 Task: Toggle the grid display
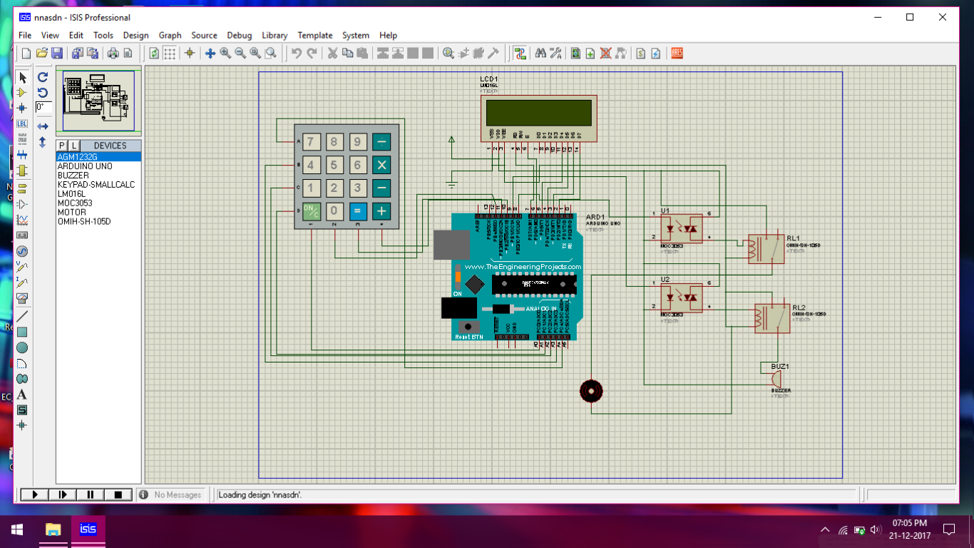[168, 53]
